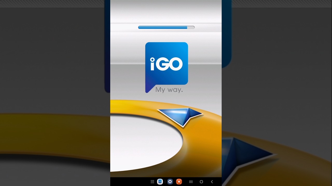This screenshot has height=186, width=332.
Task: Open the apps grid in taskbar
Action: click(152, 182)
